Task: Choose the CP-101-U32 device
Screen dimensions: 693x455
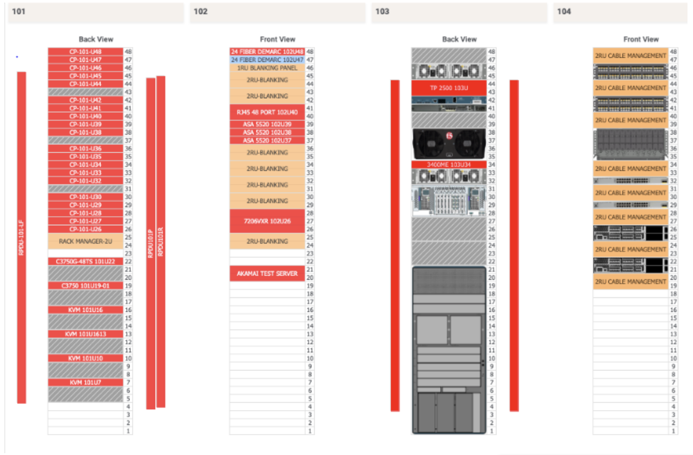Action: click(x=85, y=181)
